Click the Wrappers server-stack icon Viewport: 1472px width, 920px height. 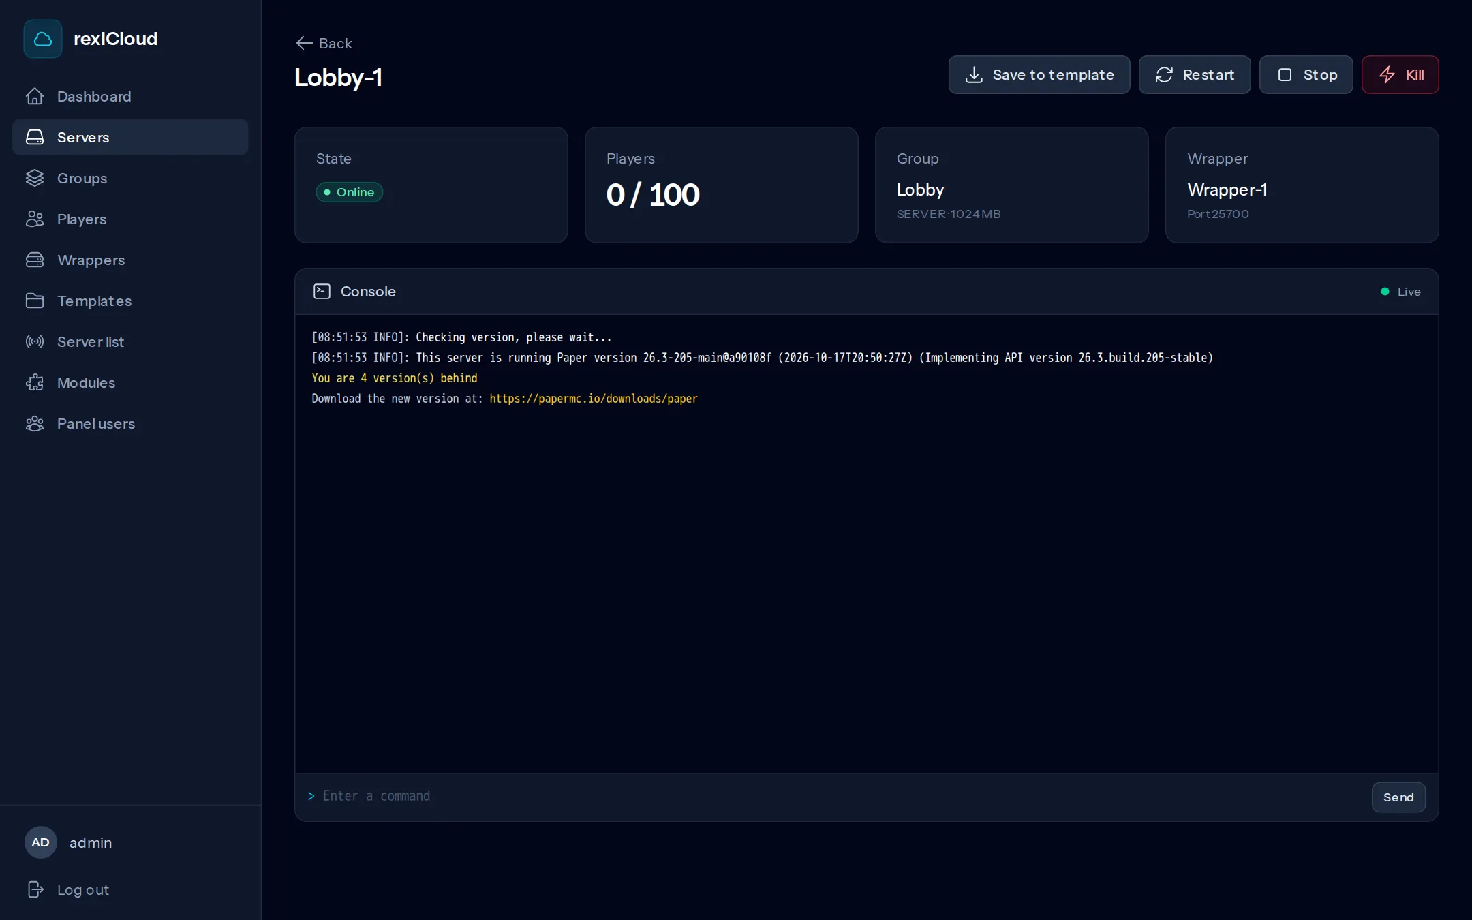pyautogui.click(x=35, y=260)
